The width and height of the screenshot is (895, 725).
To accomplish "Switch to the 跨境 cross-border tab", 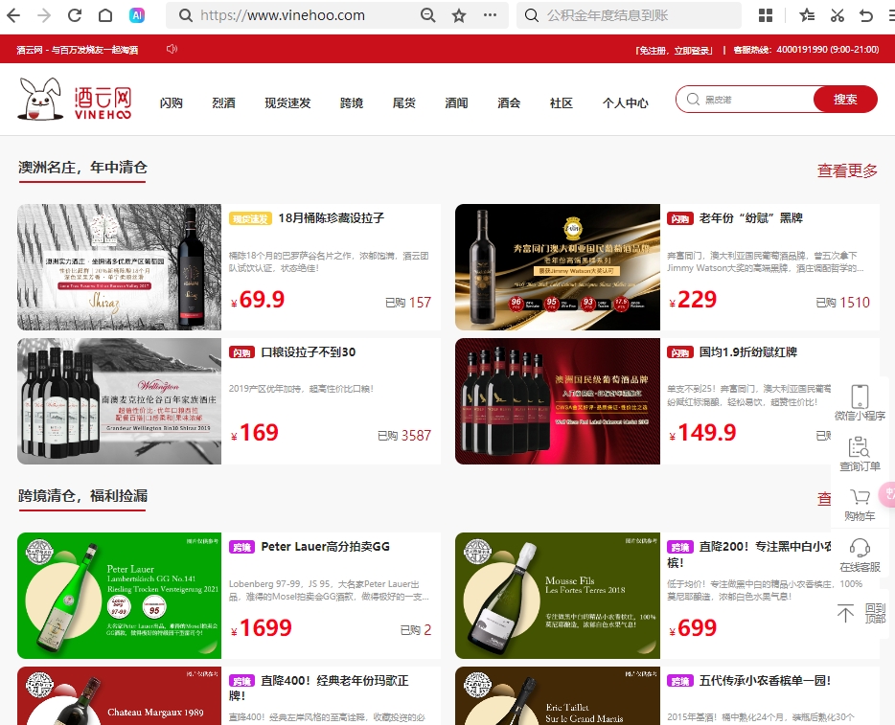I will [351, 102].
